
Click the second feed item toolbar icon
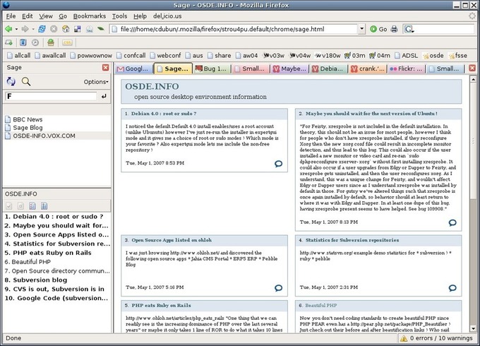(x=20, y=206)
